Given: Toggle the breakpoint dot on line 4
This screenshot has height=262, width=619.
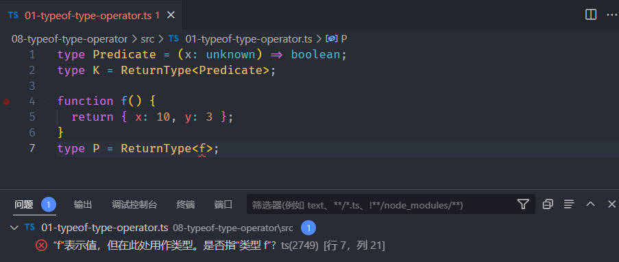Looking at the screenshot, I should [6, 102].
